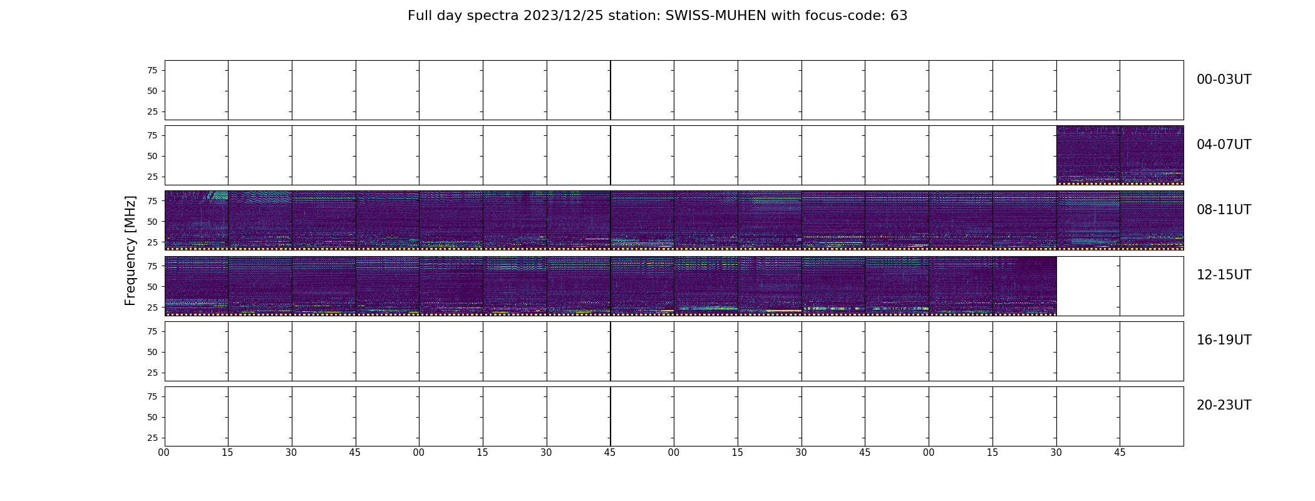Screen dimensions: 1315x501
Task: Click the 50 tick of the 20-23UT row
Action: click(152, 417)
